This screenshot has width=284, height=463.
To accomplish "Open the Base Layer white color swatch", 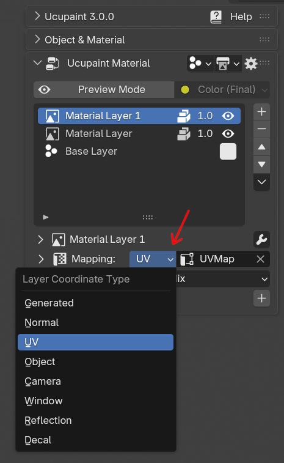I will 228,152.
